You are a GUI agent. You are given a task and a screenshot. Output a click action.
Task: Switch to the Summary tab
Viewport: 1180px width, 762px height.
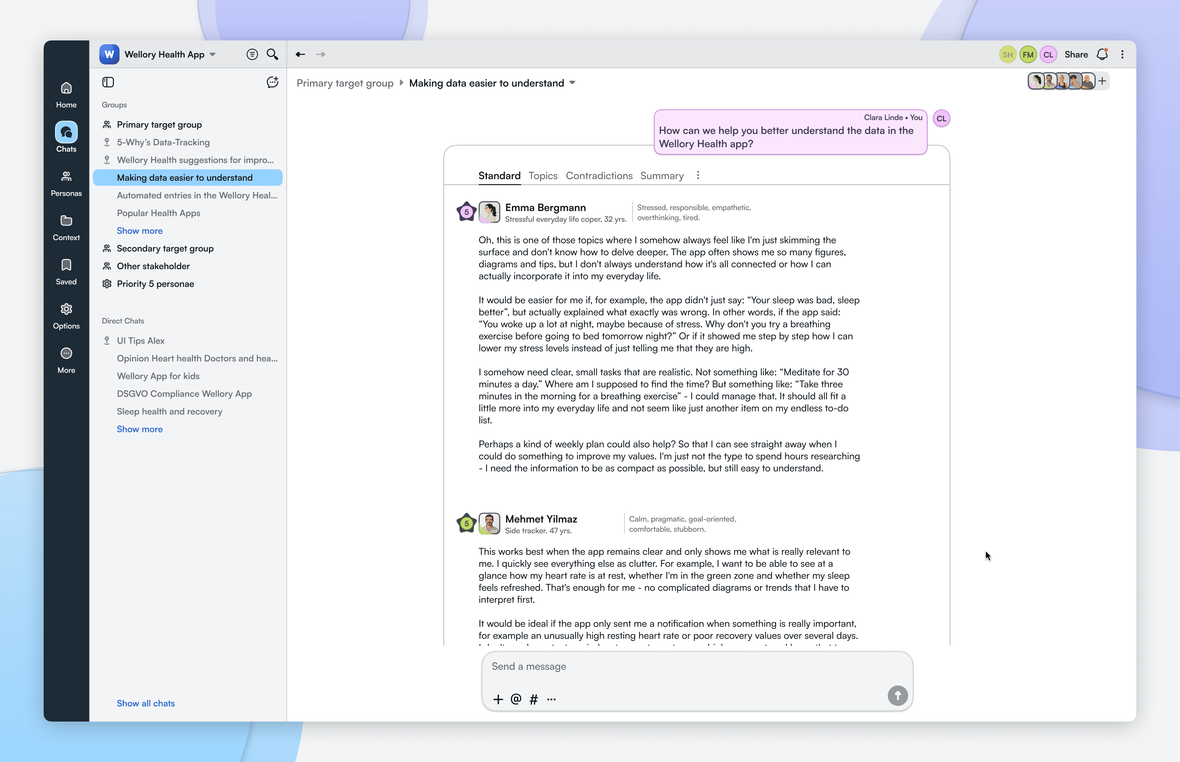[662, 176]
